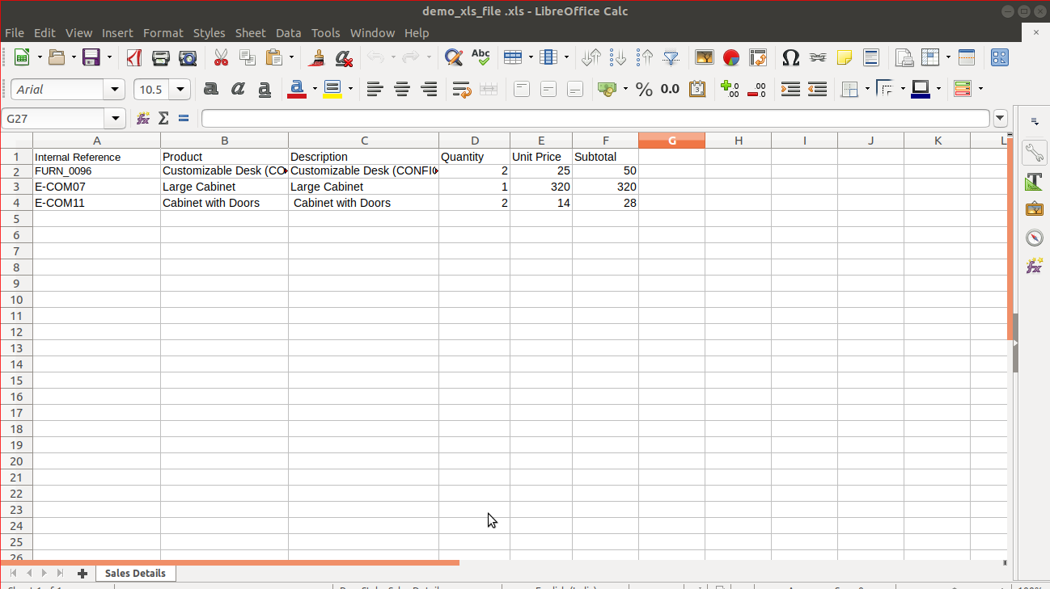Align text right
The width and height of the screenshot is (1050, 589).
click(x=430, y=89)
